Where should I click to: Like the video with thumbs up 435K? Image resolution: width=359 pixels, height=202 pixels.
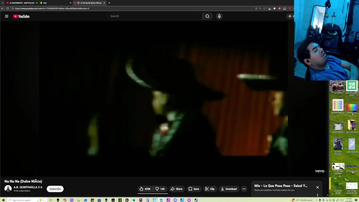point(146,189)
